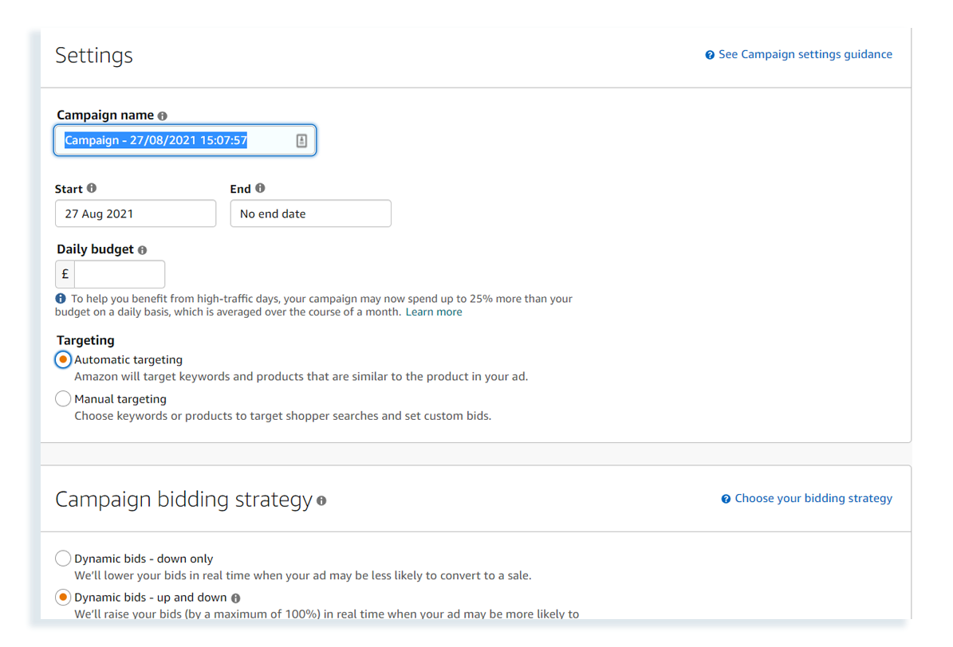
Task: Follow the Learn more link about daily budget
Action: point(434,312)
